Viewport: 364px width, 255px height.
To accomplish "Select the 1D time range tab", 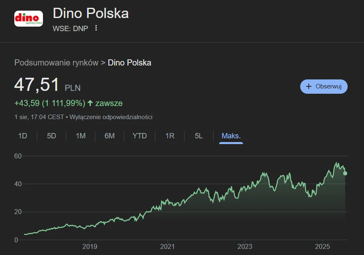I will coord(22,136).
